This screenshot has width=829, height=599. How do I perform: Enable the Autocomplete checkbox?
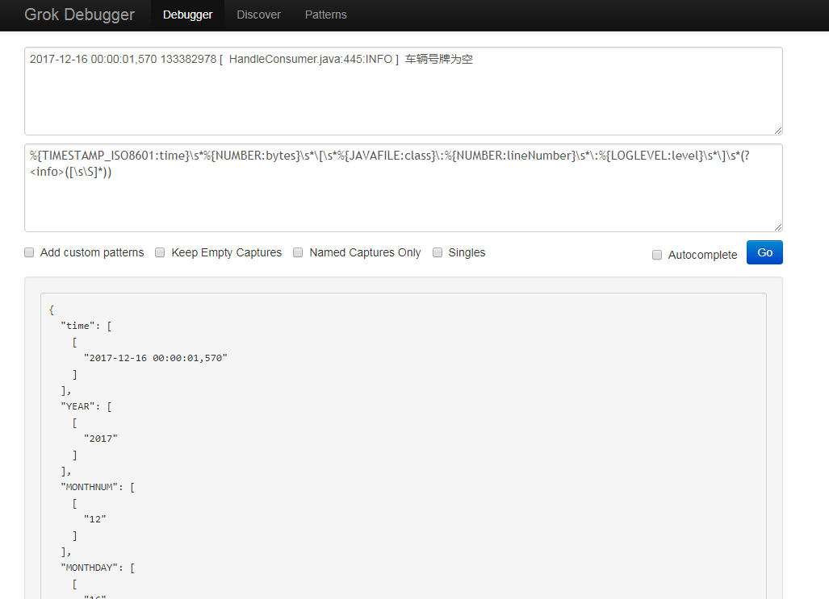pyautogui.click(x=656, y=255)
